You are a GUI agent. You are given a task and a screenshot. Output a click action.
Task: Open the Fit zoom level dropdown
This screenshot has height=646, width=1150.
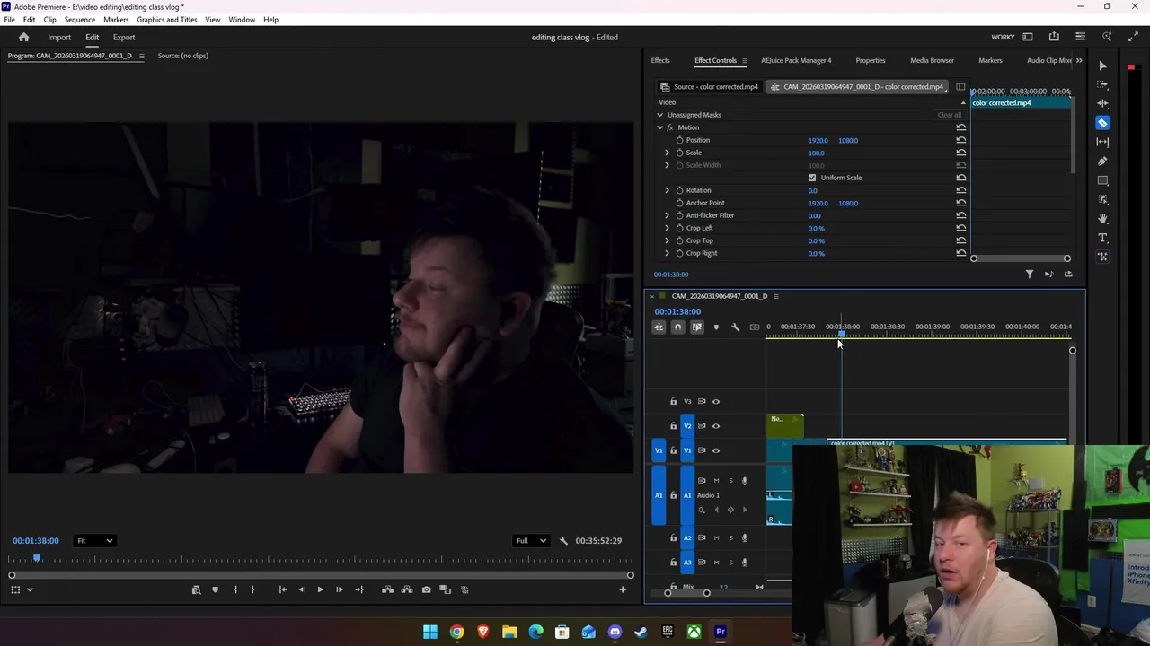94,540
